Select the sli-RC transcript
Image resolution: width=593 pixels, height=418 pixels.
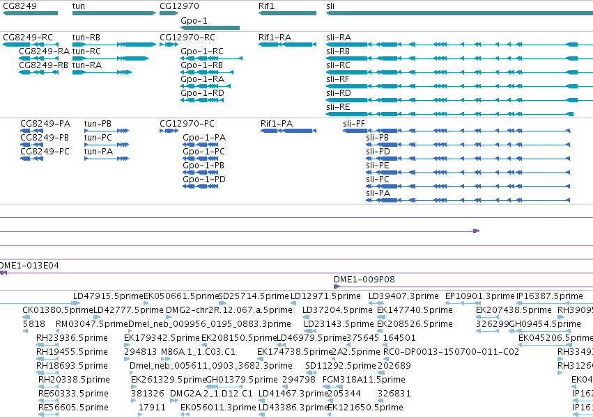pyautogui.click(x=459, y=72)
